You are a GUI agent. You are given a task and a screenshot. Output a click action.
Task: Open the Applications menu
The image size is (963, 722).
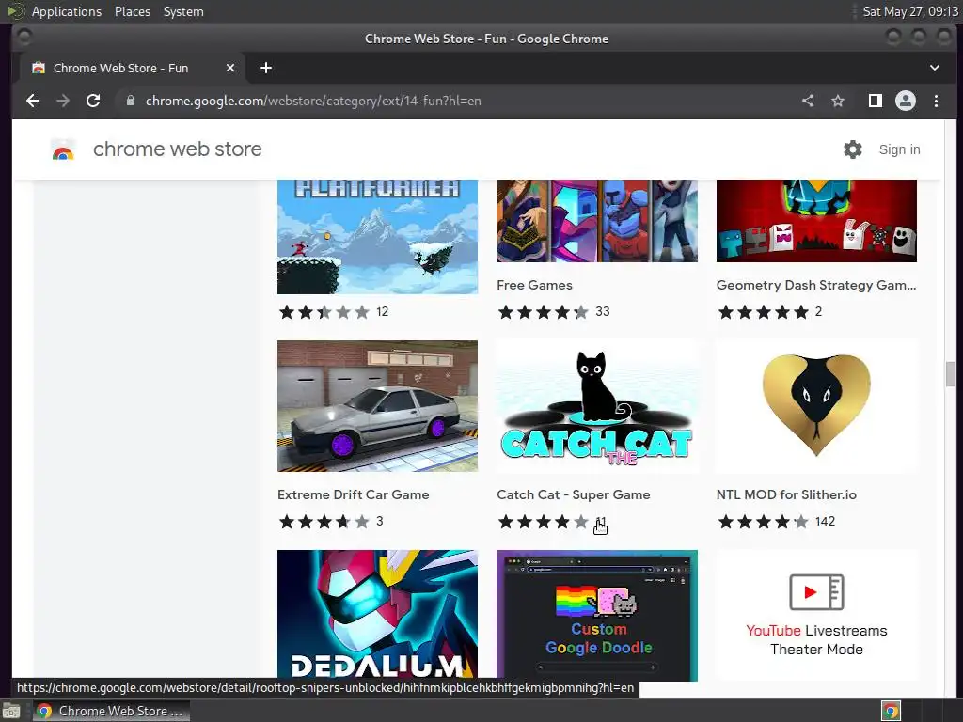pyautogui.click(x=67, y=11)
